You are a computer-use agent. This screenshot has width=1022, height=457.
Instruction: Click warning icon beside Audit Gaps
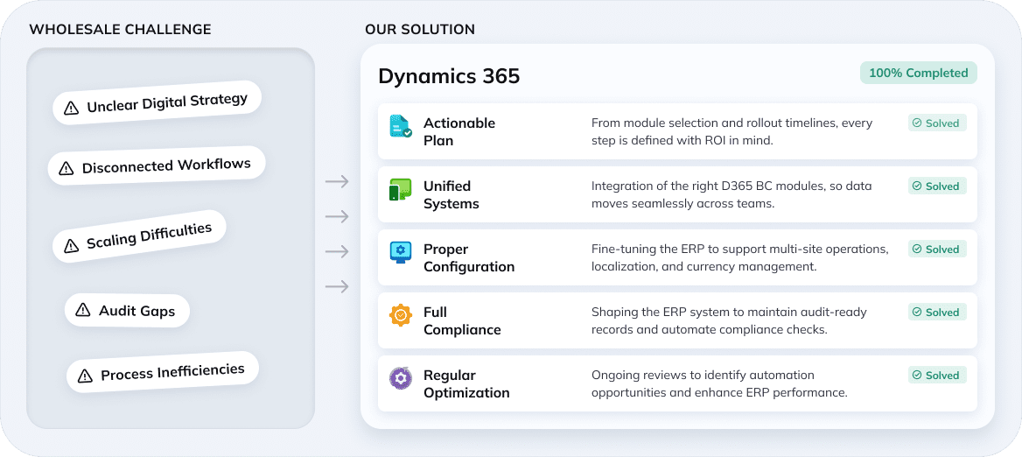point(83,310)
